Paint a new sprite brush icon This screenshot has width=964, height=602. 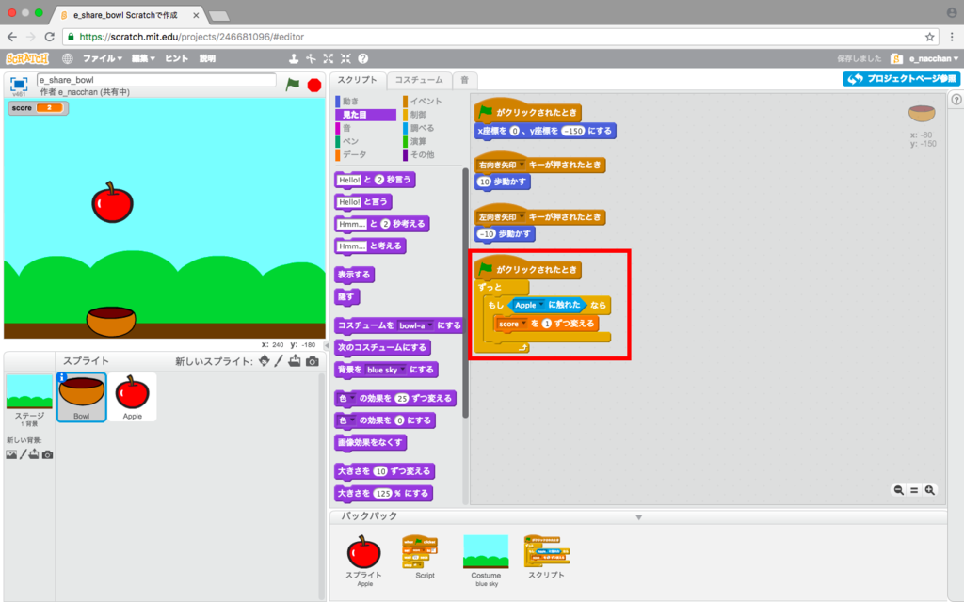pos(279,360)
